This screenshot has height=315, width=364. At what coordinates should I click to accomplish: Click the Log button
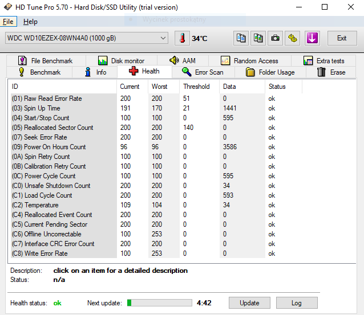[x=297, y=302]
